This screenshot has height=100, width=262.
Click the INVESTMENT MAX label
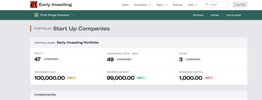[x=45, y=72]
